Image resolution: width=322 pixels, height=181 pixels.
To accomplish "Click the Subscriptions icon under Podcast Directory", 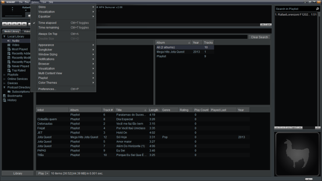I will pos(9,91).
